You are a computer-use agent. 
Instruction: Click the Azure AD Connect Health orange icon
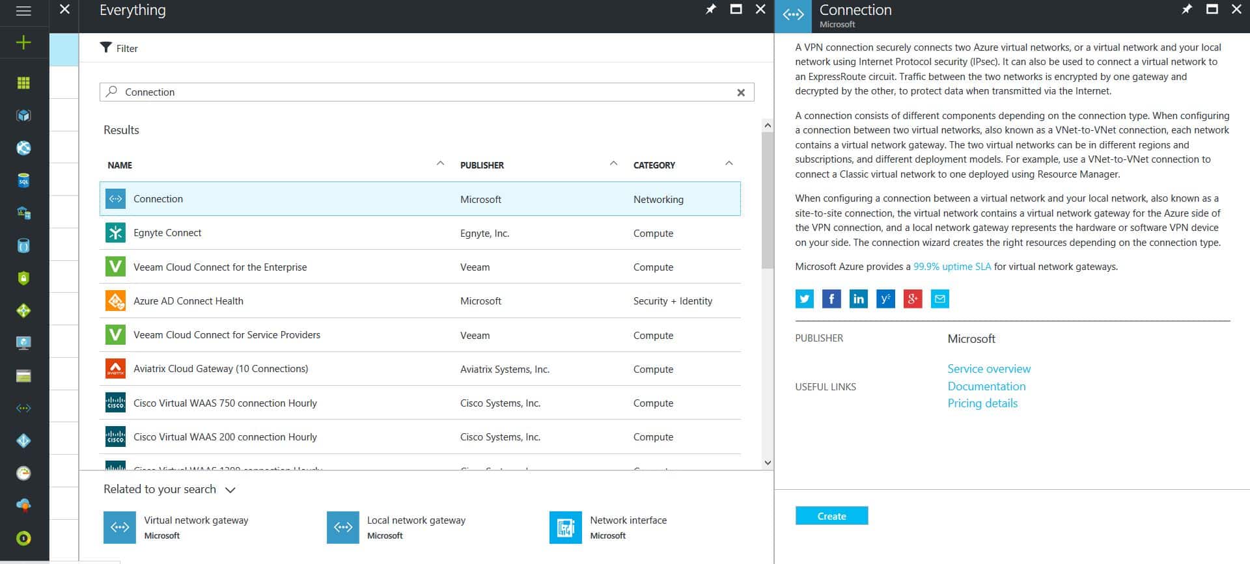coord(115,301)
